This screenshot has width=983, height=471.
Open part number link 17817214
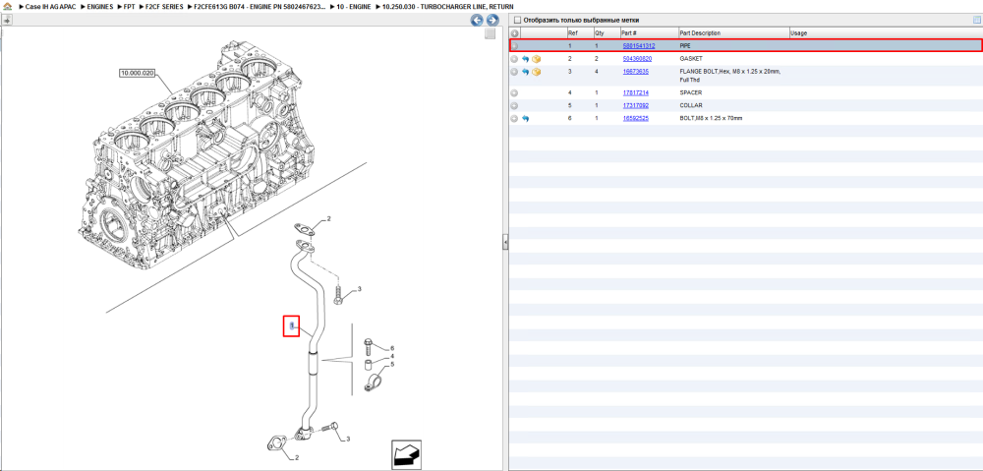pos(635,92)
